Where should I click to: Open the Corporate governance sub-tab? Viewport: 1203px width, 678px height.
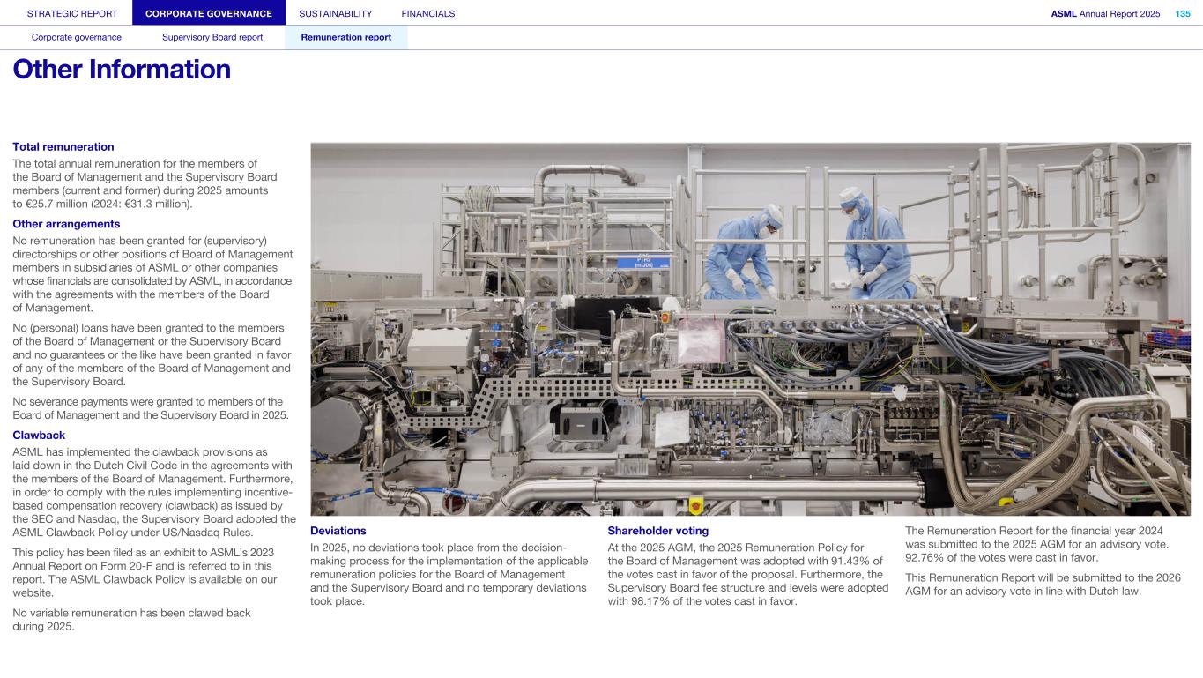coord(77,37)
